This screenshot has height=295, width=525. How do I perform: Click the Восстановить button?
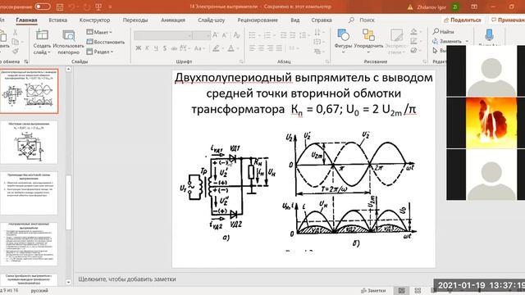[106, 42]
